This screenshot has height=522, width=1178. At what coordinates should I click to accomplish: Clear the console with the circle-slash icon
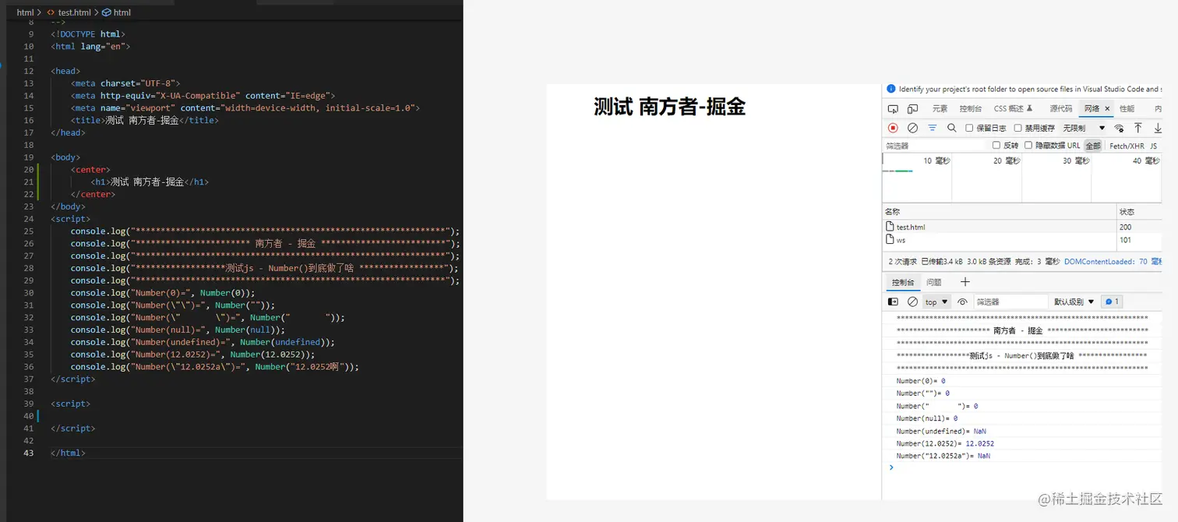coord(912,302)
